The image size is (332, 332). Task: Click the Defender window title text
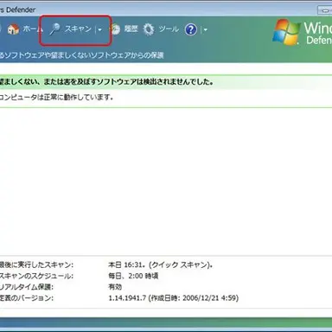pyautogui.click(x=17, y=10)
